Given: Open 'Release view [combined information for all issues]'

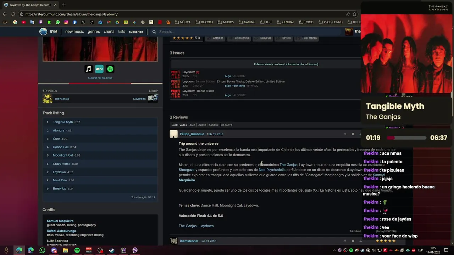Looking at the screenshot, I should click(x=286, y=64).
